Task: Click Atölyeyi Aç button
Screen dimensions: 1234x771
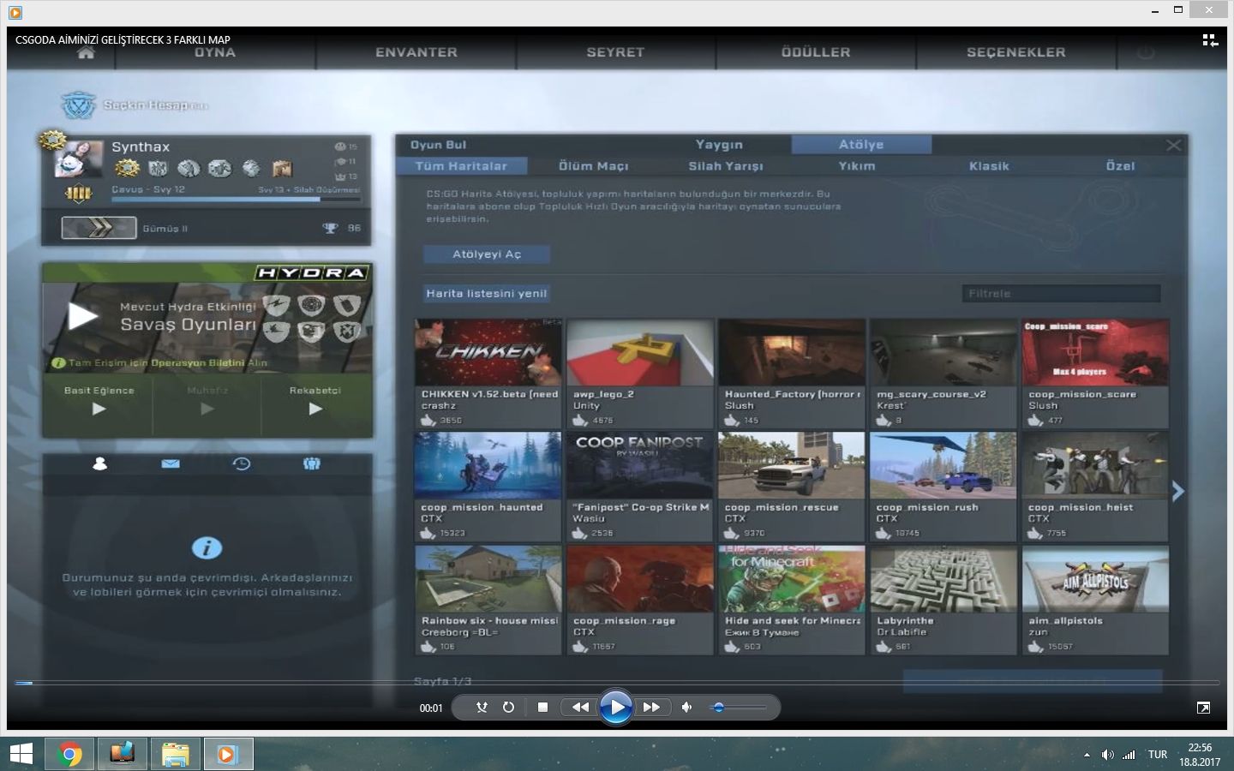Action: click(x=487, y=254)
